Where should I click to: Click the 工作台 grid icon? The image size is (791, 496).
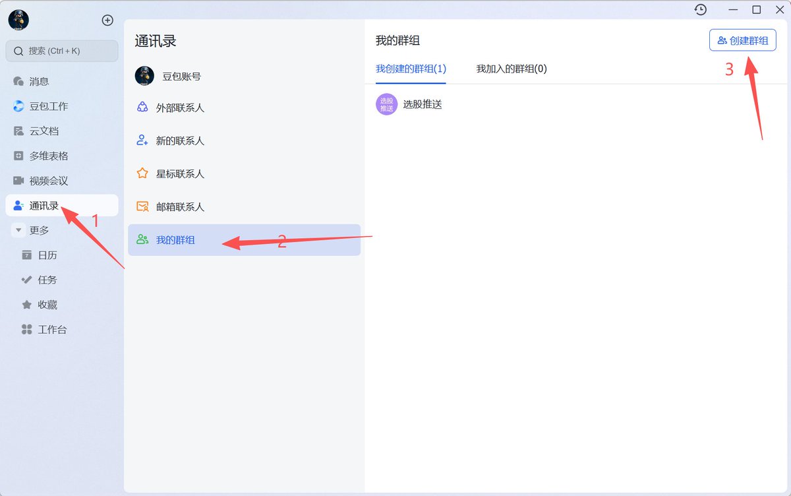click(27, 329)
